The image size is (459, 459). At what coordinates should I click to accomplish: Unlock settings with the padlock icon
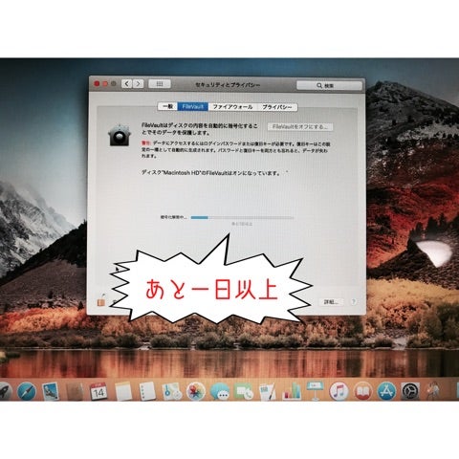pos(101,300)
